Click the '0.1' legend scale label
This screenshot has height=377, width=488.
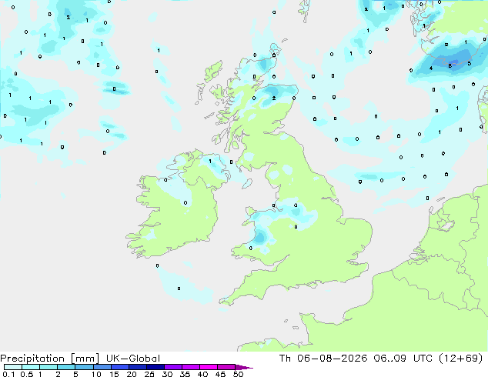[8, 374]
